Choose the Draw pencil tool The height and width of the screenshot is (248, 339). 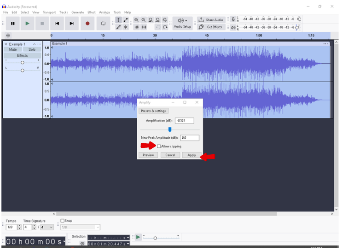(118, 27)
